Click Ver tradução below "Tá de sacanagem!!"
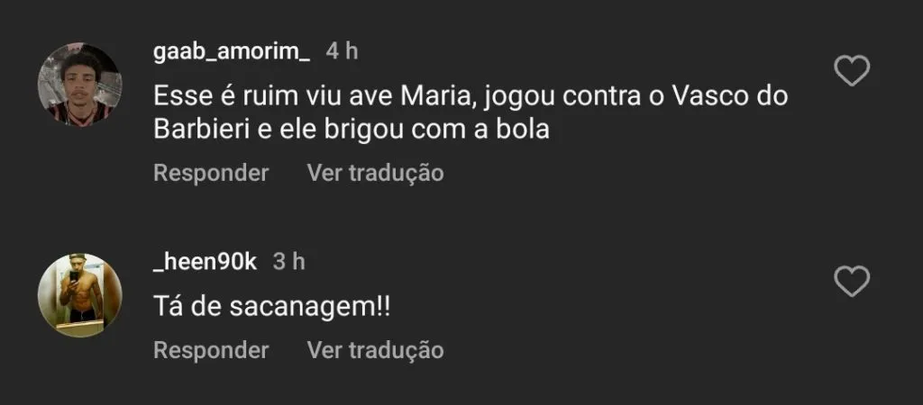The height and width of the screenshot is (405, 923). click(375, 350)
